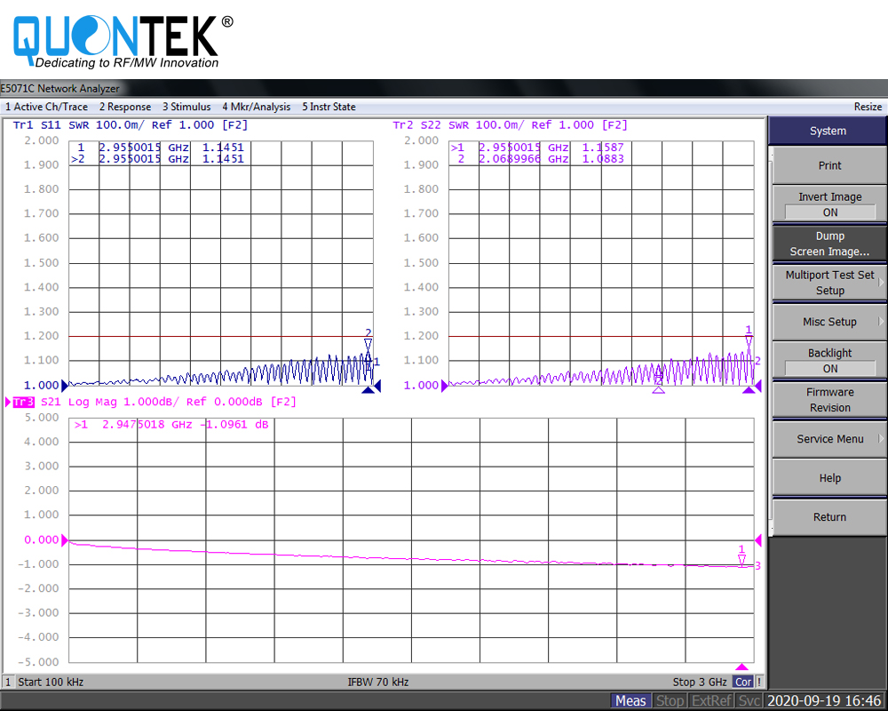Click the Tr2 reference position arrow at 1.000
Screen dimensions: 888x711
445,386
